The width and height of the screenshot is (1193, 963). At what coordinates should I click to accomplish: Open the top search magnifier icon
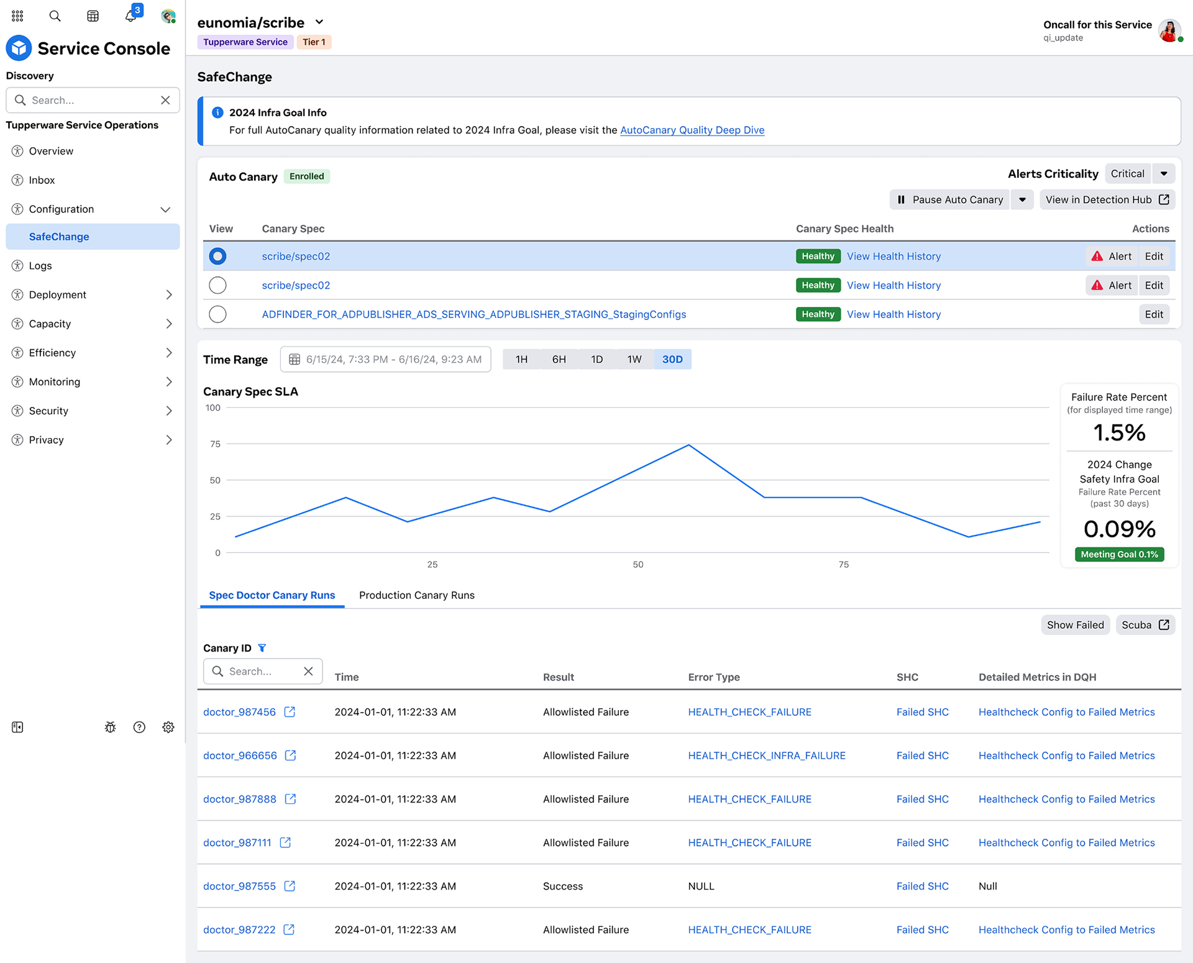[55, 16]
